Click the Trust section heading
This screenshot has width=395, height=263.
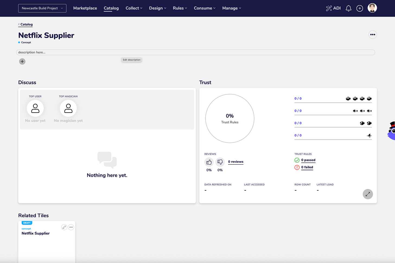(x=205, y=82)
